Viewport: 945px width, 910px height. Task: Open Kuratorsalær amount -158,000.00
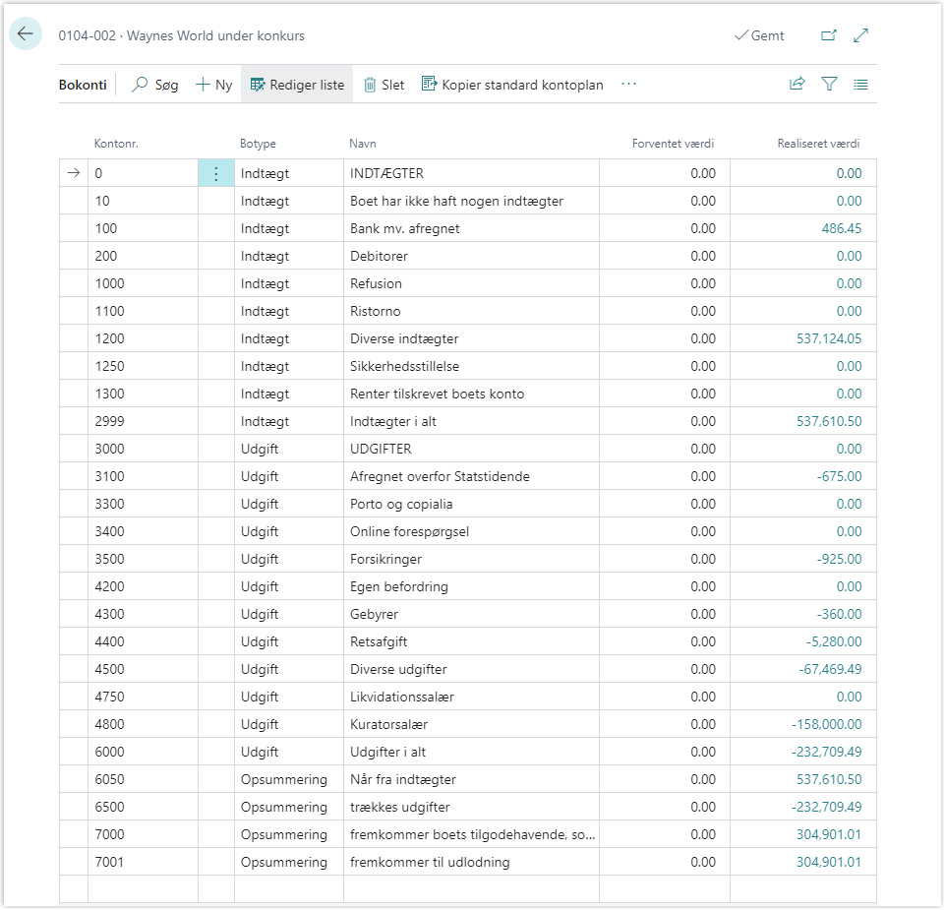click(826, 724)
